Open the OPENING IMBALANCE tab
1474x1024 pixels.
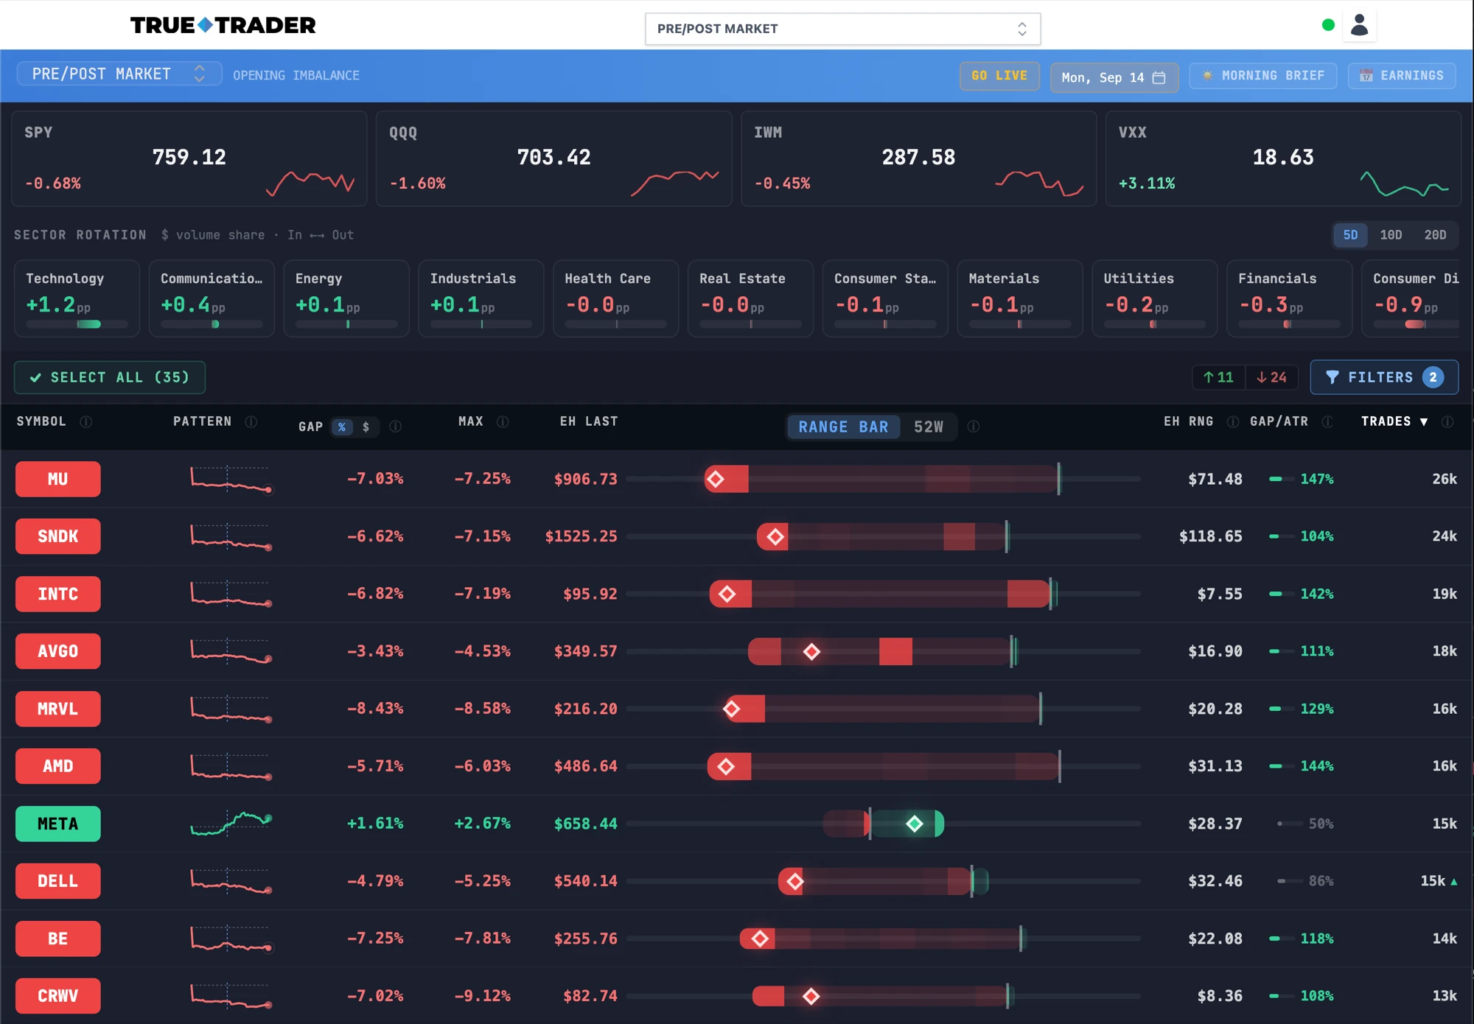(296, 75)
